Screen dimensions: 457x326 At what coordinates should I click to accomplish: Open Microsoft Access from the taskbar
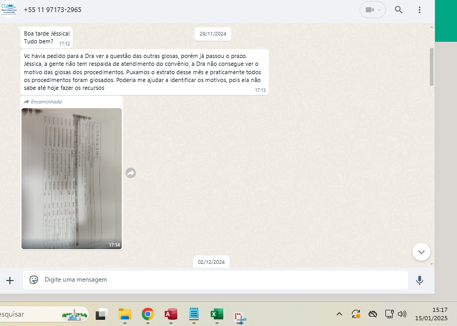point(171,314)
